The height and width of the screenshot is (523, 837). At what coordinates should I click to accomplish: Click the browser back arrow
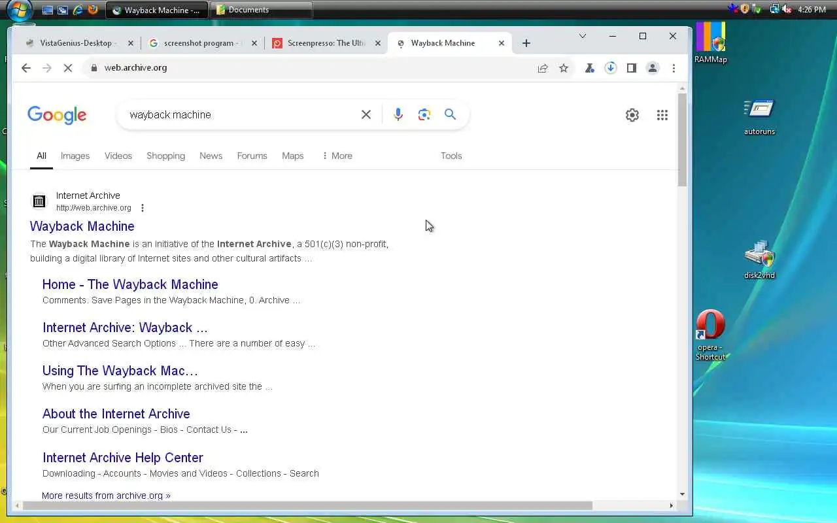26,68
